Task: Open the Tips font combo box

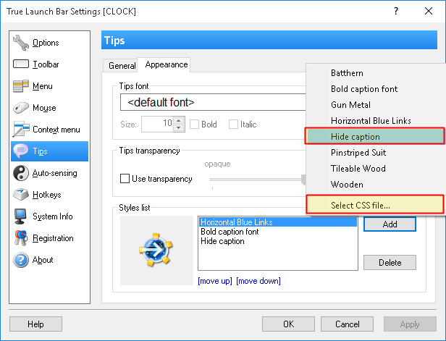Action: [214, 102]
